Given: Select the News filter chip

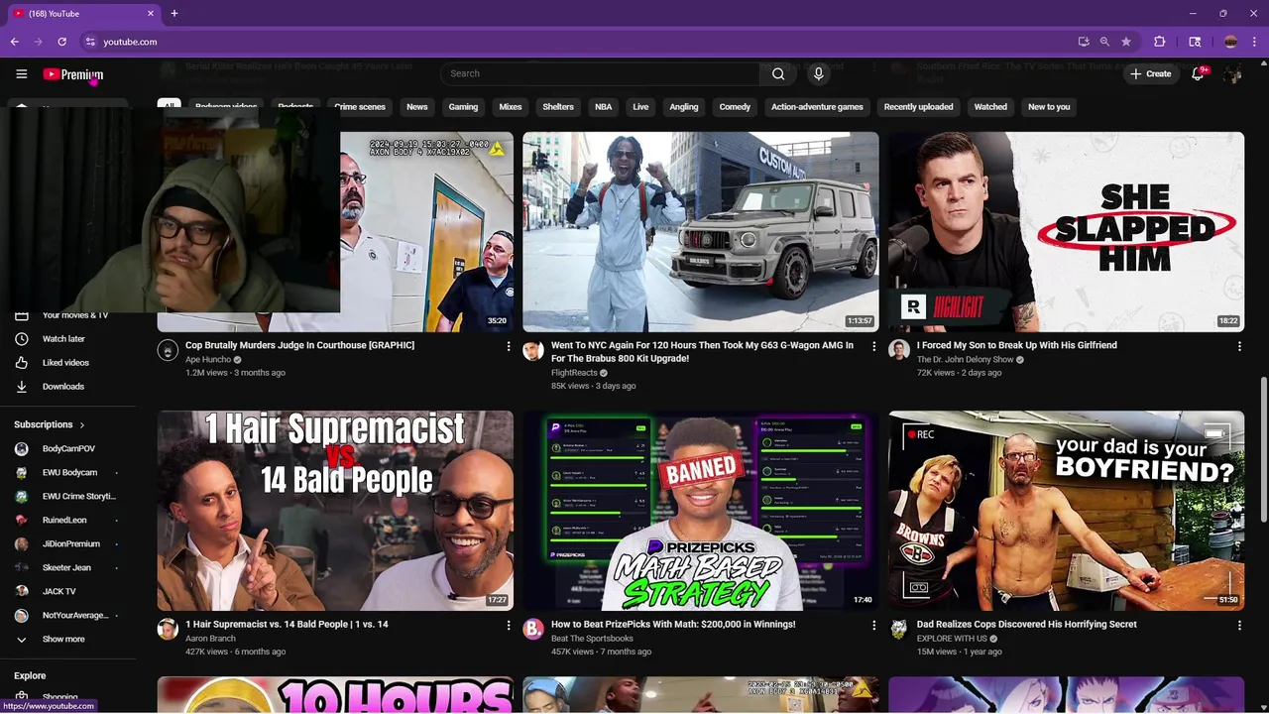Looking at the screenshot, I should (x=417, y=107).
